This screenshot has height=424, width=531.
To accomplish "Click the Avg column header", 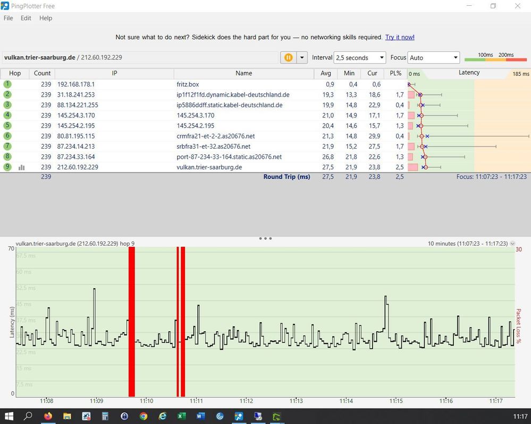I will (326, 73).
